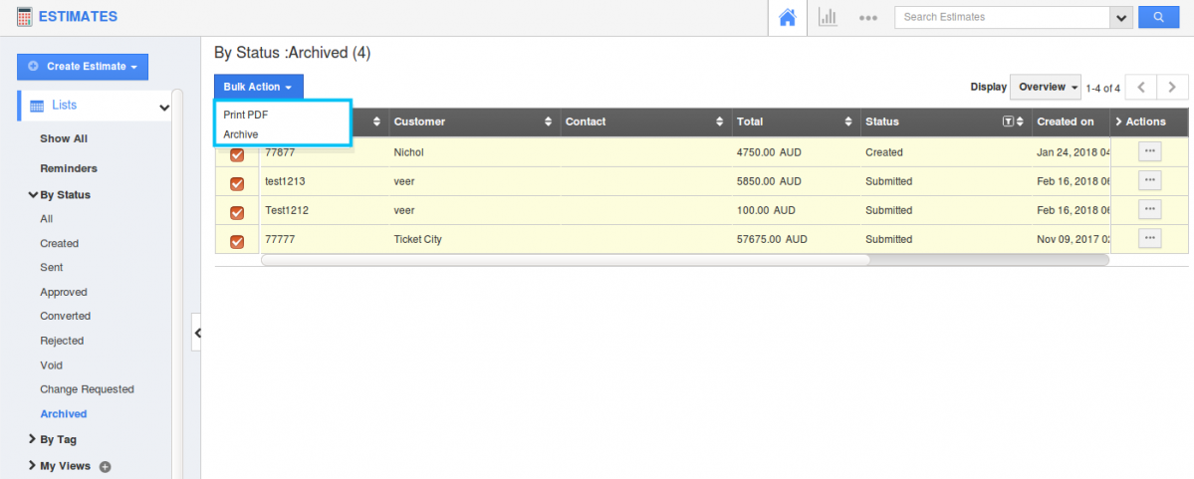Click the Created on column header
The height and width of the screenshot is (479, 1194).
(x=1066, y=121)
